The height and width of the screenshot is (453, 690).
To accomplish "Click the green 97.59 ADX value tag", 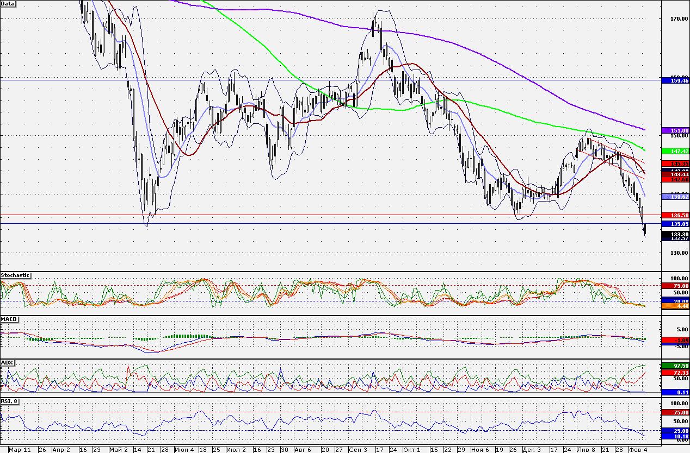I will point(675,366).
